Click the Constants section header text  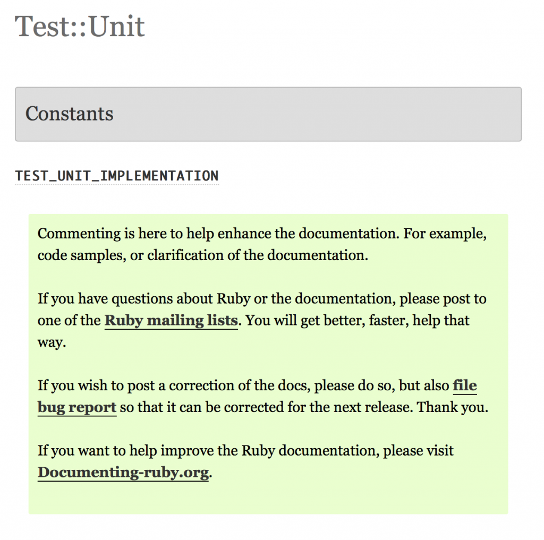[x=70, y=114]
